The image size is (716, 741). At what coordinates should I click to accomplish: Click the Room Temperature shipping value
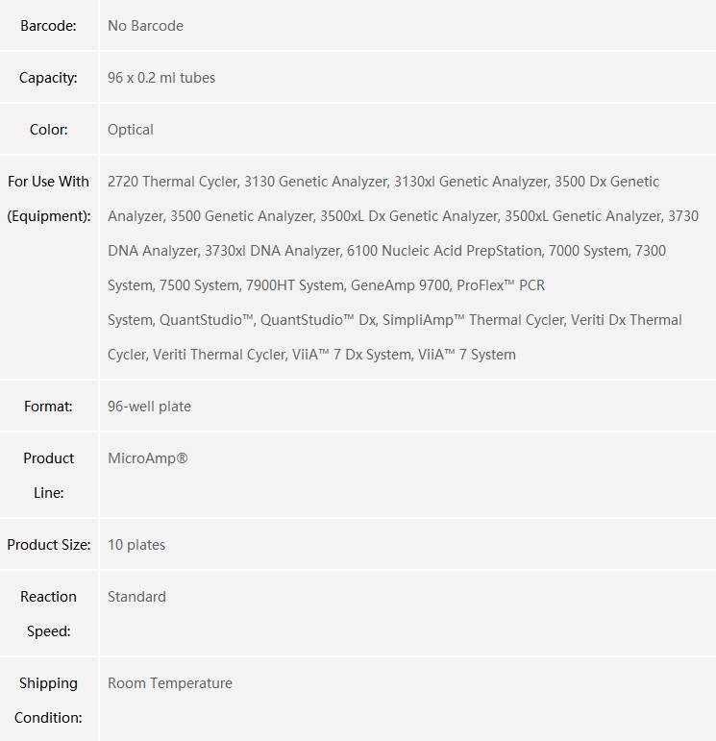click(x=170, y=683)
